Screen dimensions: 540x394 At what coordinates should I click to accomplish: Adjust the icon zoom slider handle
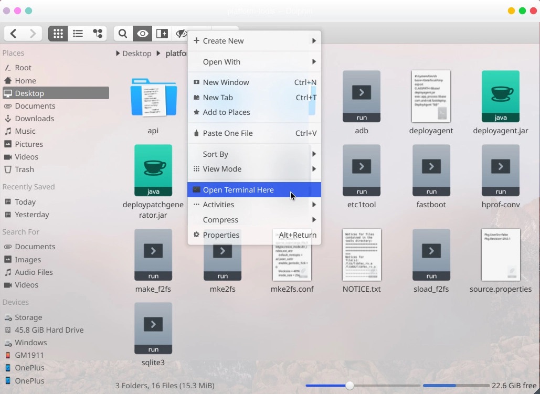350,386
